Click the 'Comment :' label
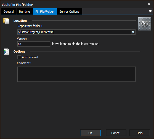154x139 pixels. (x=24, y=63)
